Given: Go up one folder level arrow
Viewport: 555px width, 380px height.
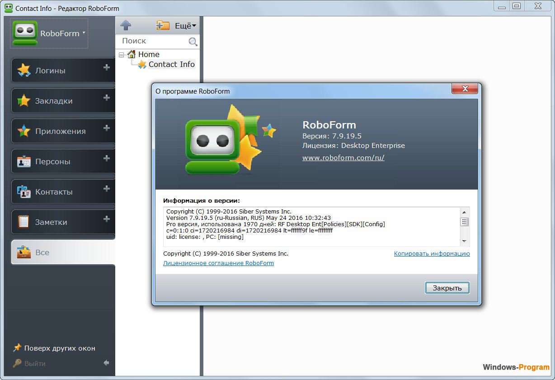Looking at the screenshot, I should coord(126,25).
